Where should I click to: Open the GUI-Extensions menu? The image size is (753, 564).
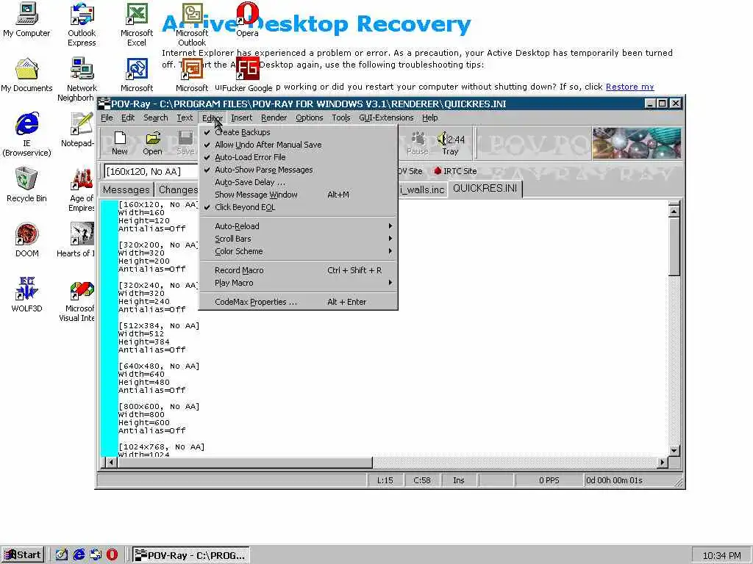coord(386,117)
